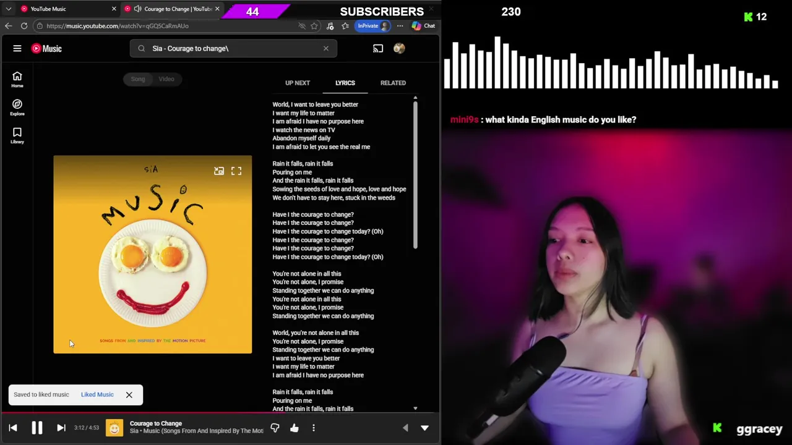Pause the current song
This screenshot has height=445, width=792.
tap(37, 428)
